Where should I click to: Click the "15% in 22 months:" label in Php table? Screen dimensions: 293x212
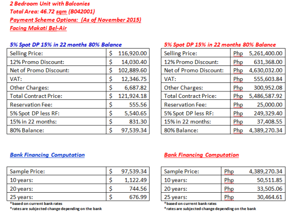[187, 122]
